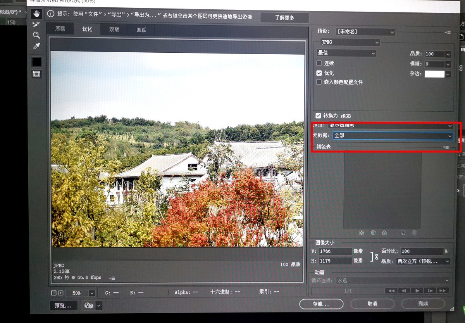Open the 循环选项 looping dropdown
The height and width of the screenshot is (323, 465).
[393, 280]
